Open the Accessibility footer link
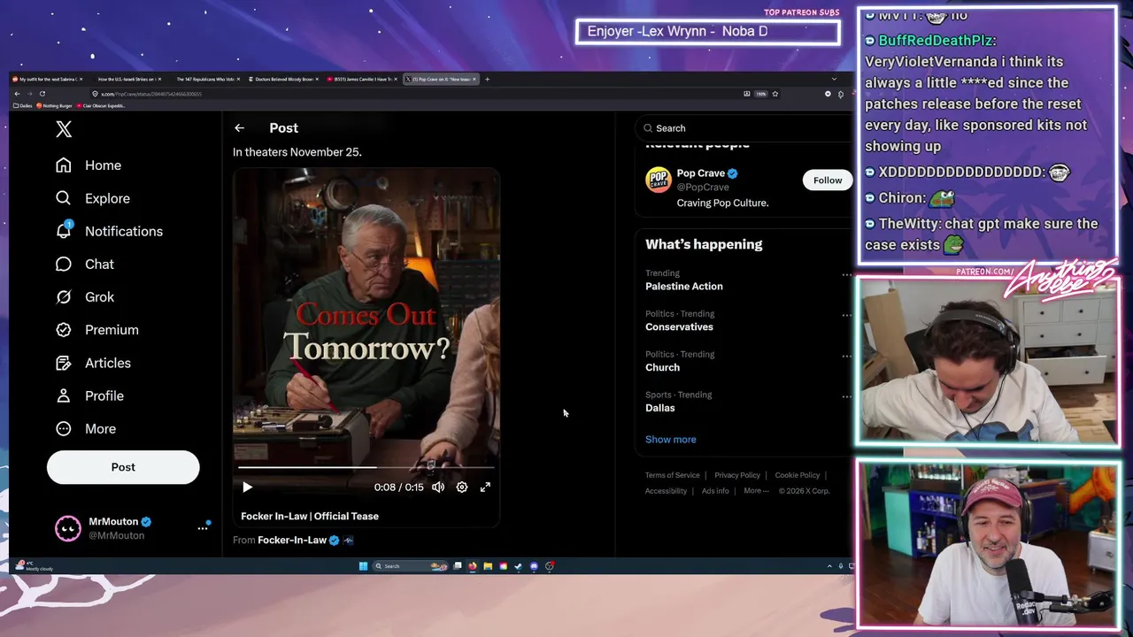 pyautogui.click(x=666, y=491)
